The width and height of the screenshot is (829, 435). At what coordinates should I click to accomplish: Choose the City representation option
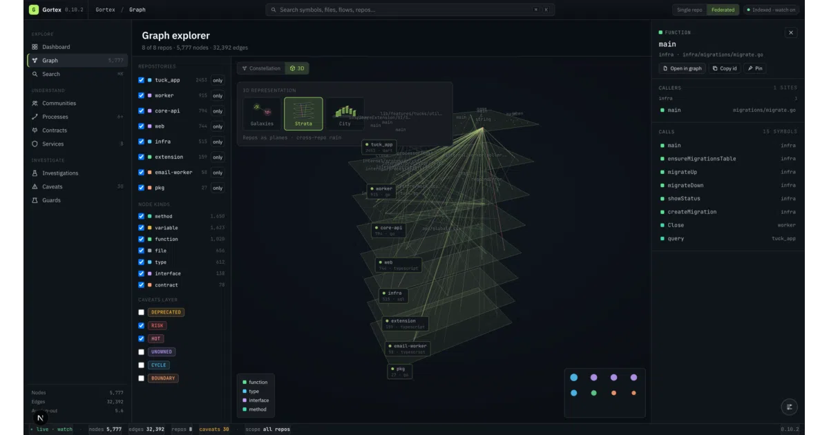tap(345, 114)
